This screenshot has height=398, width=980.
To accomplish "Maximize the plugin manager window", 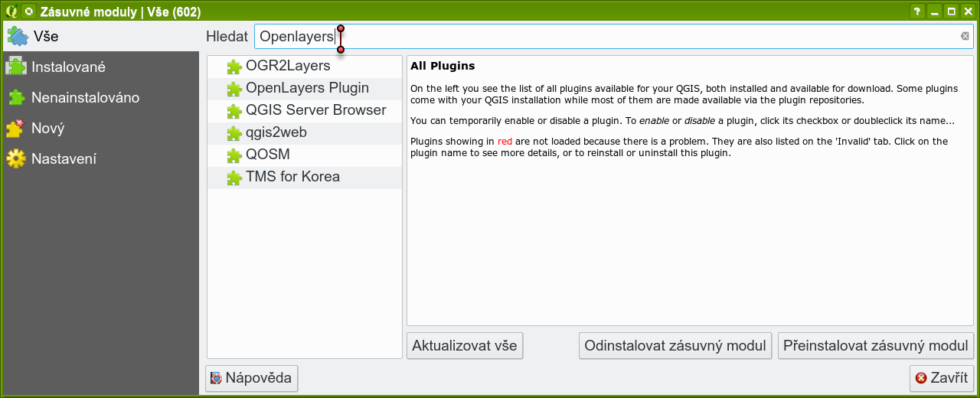I will tap(952, 11).
